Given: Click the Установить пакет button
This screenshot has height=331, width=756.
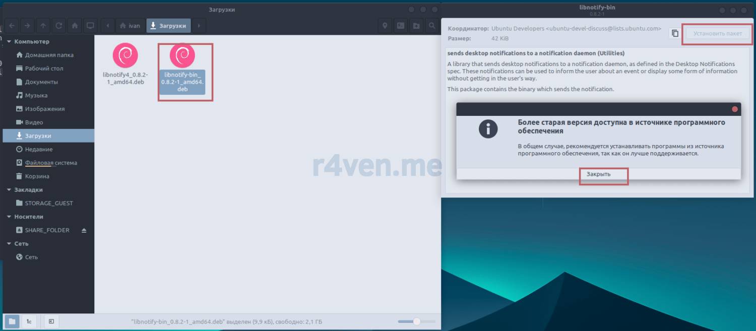Looking at the screenshot, I should click(717, 34).
